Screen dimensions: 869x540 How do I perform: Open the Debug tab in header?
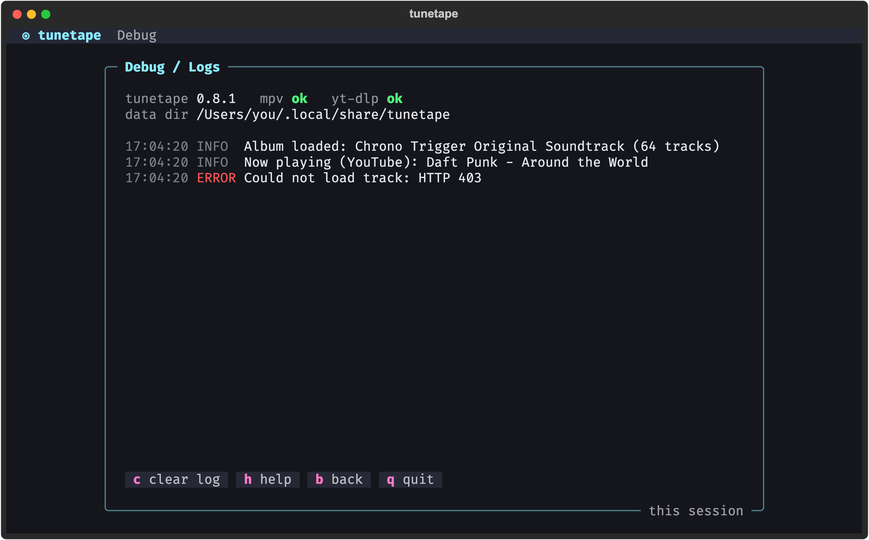pos(137,35)
